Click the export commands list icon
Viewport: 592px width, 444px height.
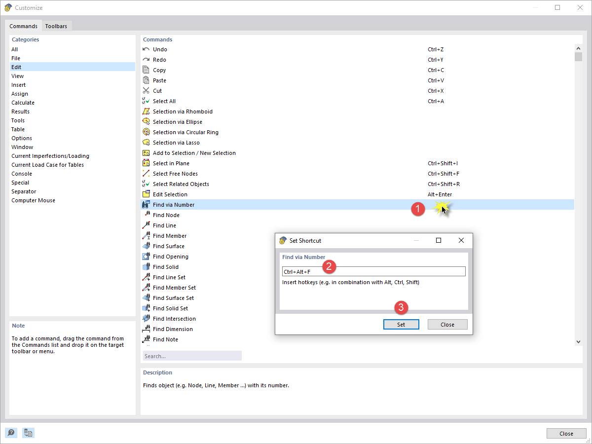pyautogui.click(x=28, y=433)
